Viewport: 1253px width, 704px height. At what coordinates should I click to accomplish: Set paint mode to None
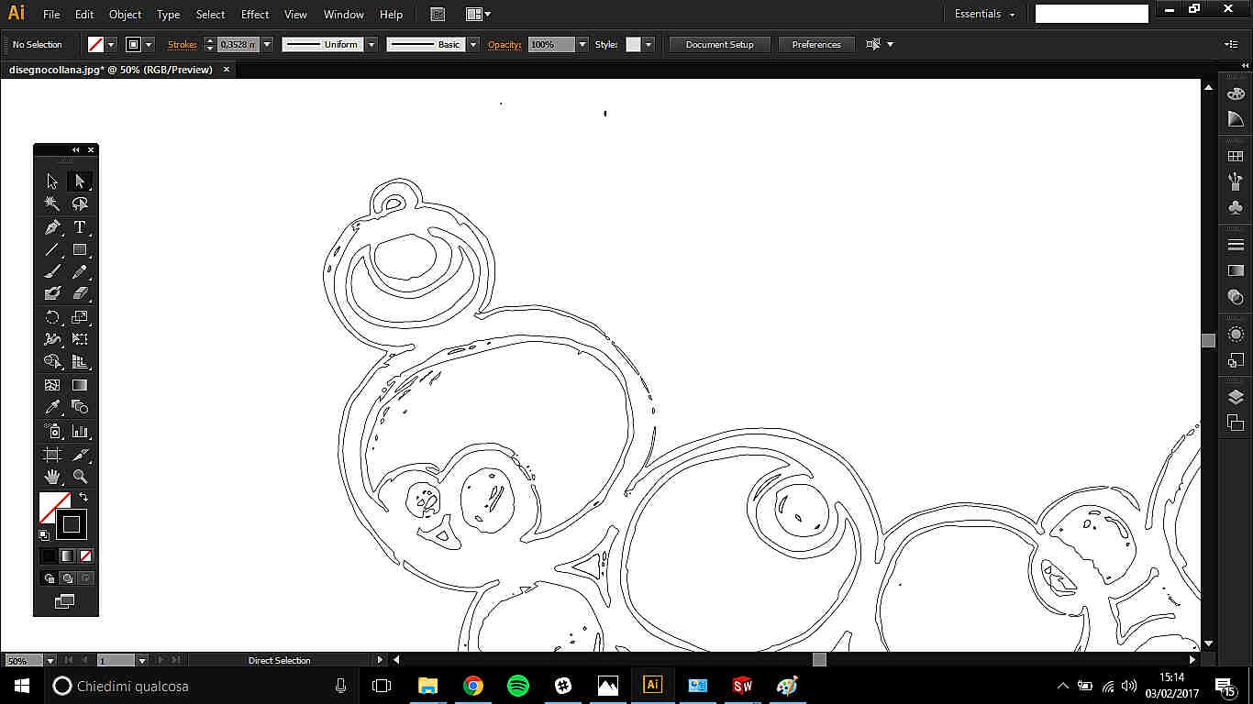[85, 555]
